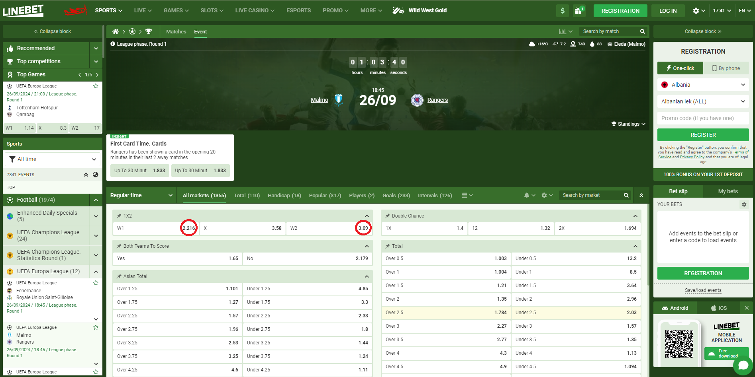Click the Promo code input field

pos(703,118)
